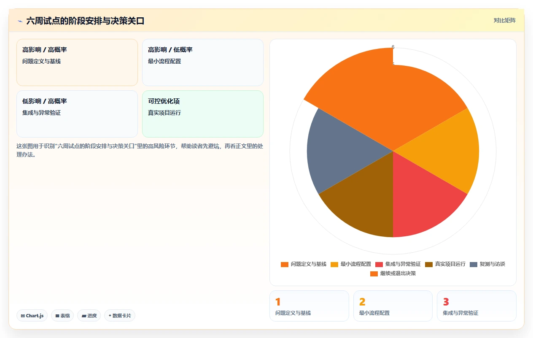
Task: Click the 表格 chip
Action: (62, 316)
